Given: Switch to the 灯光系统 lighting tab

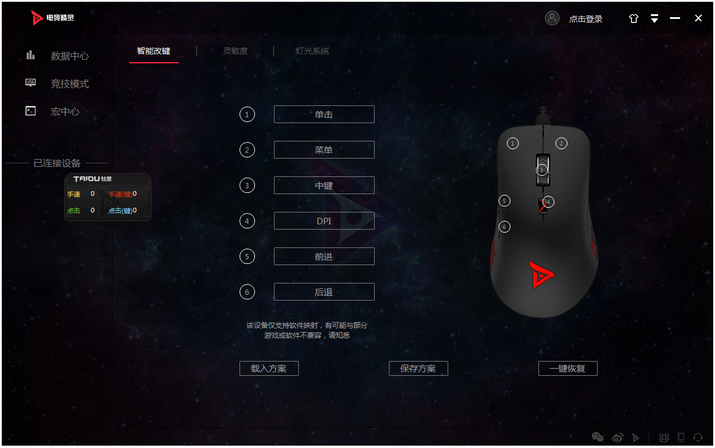Looking at the screenshot, I should (x=312, y=51).
